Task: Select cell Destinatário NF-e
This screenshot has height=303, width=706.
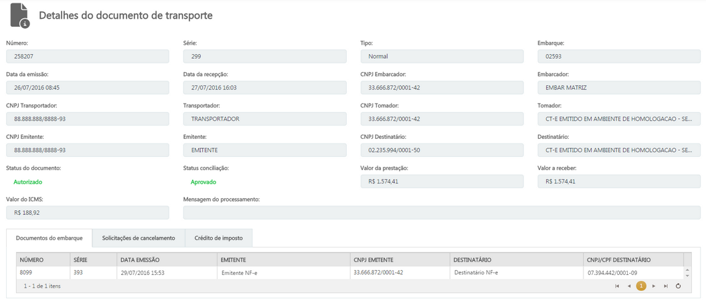Action: pyautogui.click(x=517, y=273)
